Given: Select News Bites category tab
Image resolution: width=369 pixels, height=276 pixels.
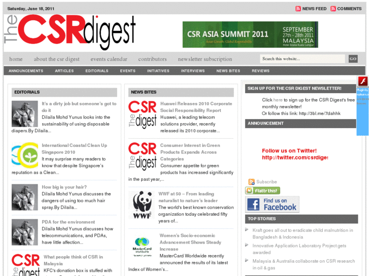Looking at the screenshot, I should point(228,71).
